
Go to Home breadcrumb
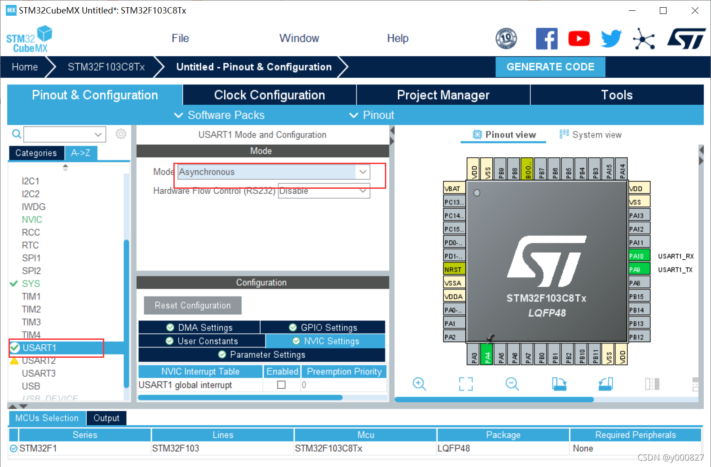point(25,67)
